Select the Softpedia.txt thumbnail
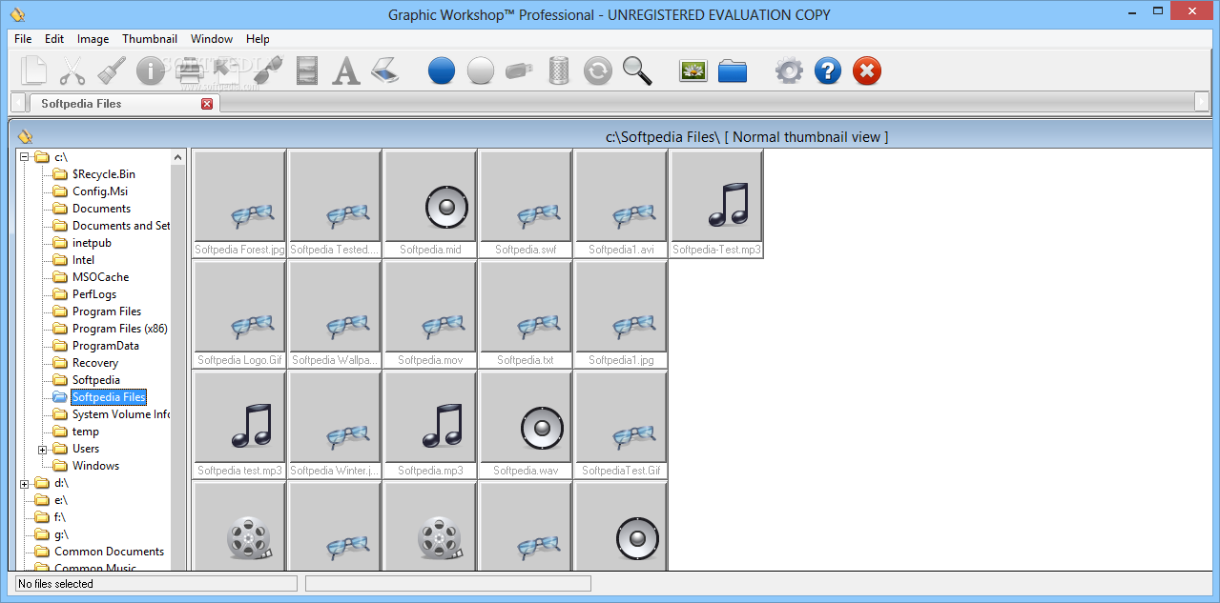The image size is (1220, 603). pyautogui.click(x=526, y=314)
